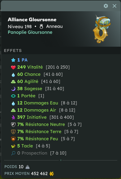
Task: Click the red heart Vitalité icon
Action: [x=13, y=67]
